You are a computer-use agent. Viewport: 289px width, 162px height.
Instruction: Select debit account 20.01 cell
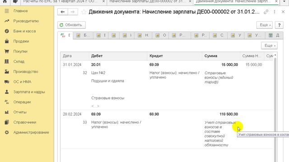coord(96,65)
